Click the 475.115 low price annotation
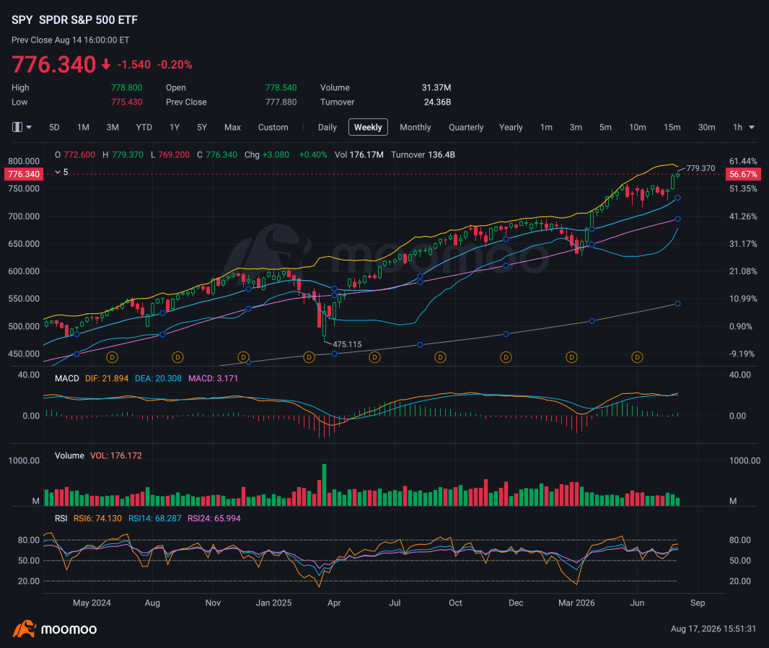The width and height of the screenshot is (769, 648). [x=347, y=344]
